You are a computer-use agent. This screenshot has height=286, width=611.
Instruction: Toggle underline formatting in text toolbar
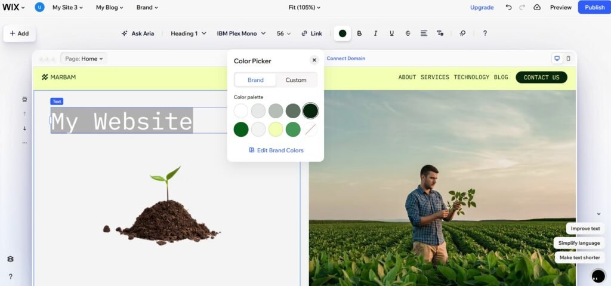click(391, 33)
